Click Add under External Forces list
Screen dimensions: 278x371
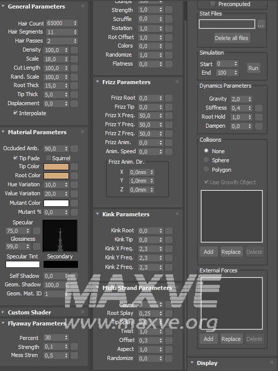coord(208,339)
